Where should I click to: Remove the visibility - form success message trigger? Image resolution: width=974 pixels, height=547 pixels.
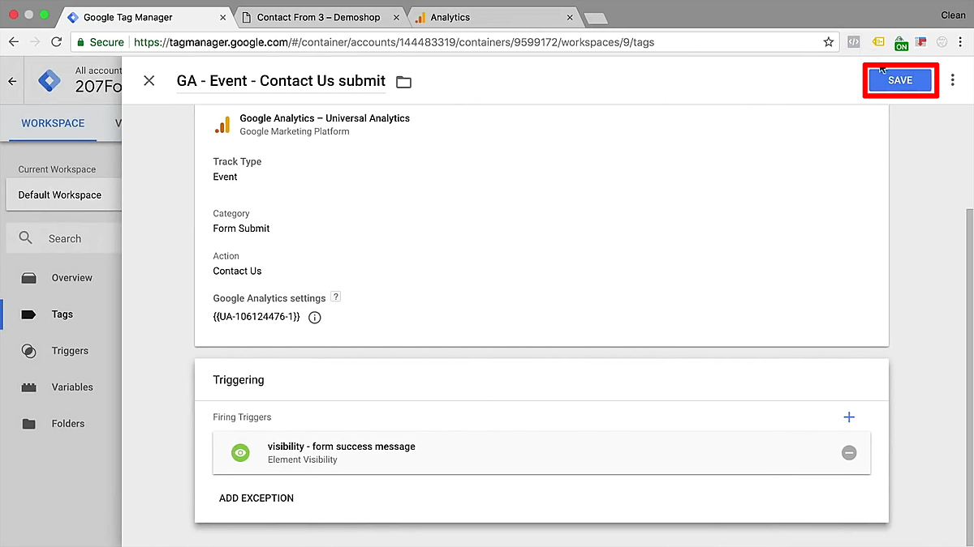tap(849, 453)
